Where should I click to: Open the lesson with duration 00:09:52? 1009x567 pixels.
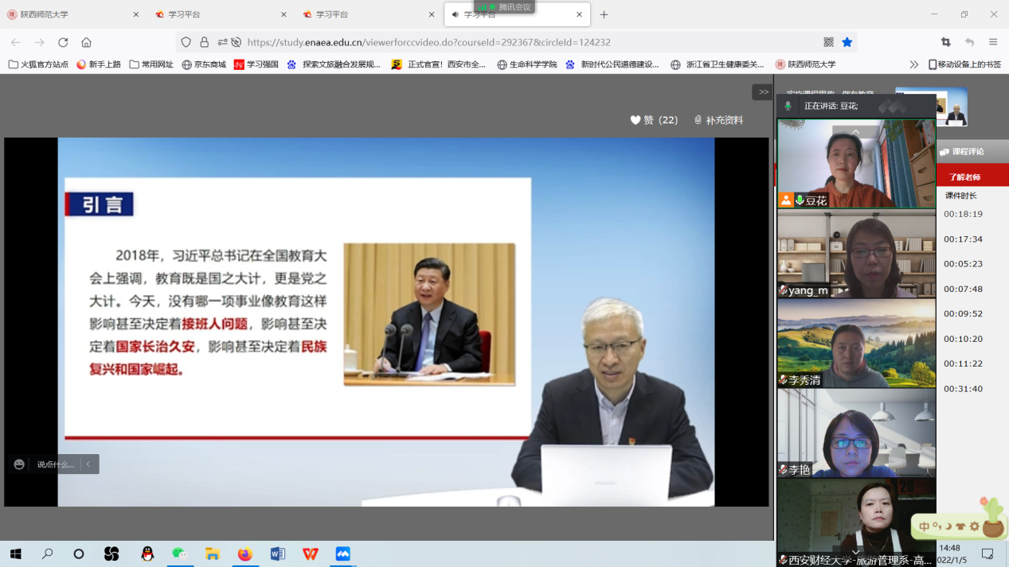pyautogui.click(x=964, y=313)
